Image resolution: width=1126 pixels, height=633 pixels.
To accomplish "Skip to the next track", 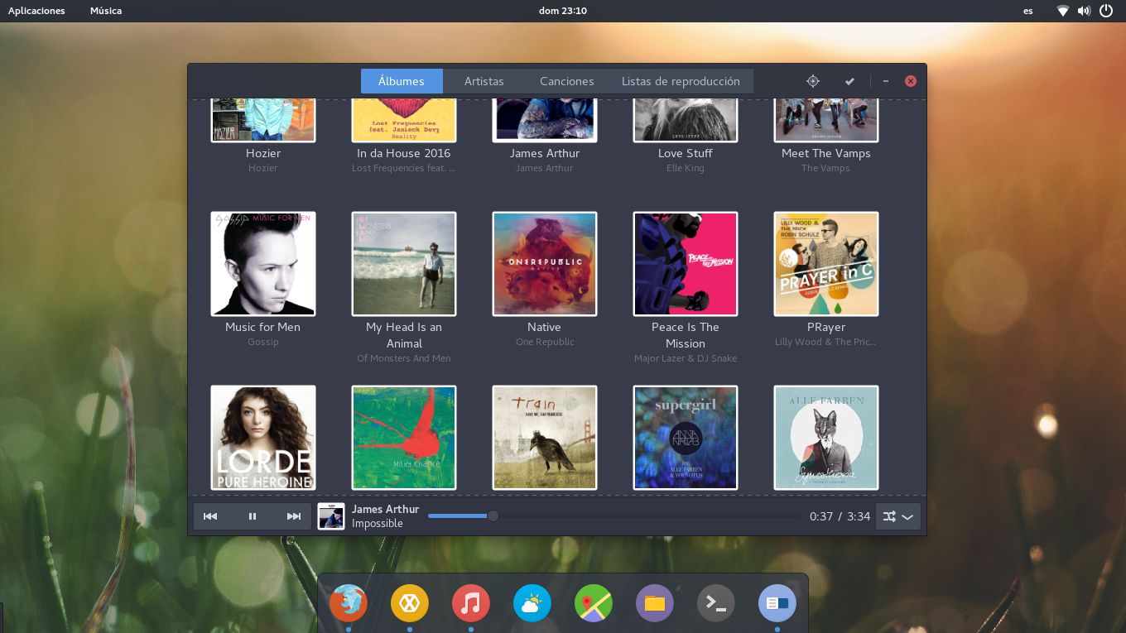I will (294, 516).
